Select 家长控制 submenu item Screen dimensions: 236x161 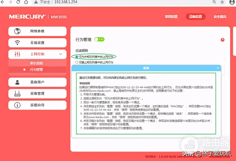(37, 63)
